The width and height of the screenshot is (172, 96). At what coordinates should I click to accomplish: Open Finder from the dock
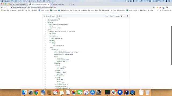pos(24,92)
